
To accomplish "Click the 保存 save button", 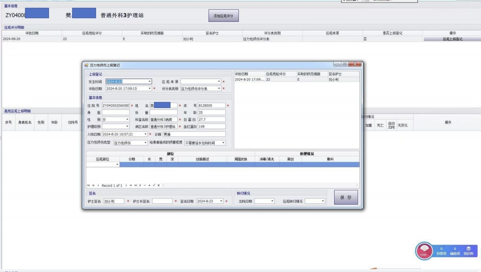I will pyautogui.click(x=345, y=197).
